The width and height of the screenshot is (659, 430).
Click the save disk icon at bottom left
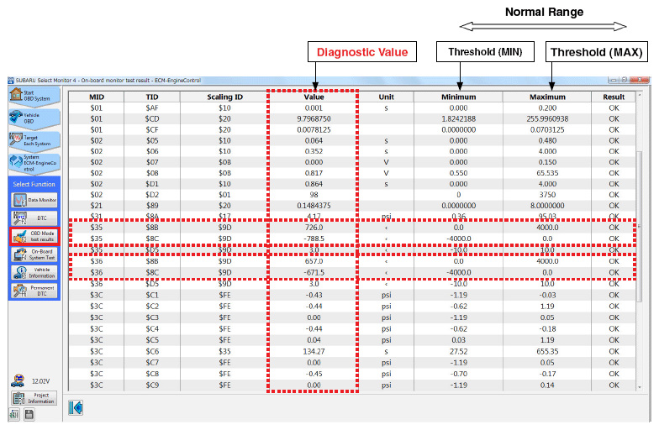click(29, 414)
